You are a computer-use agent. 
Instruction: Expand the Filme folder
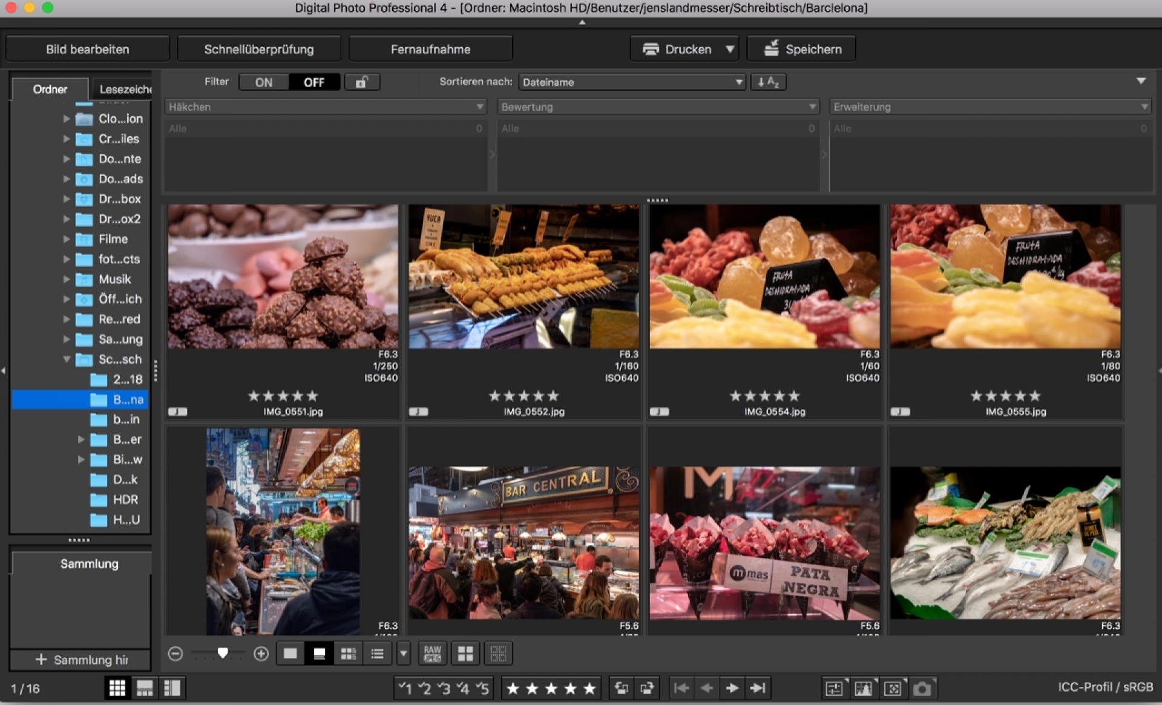pos(67,239)
